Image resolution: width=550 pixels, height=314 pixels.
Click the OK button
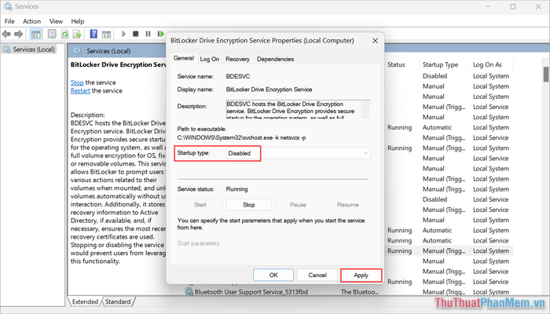(x=273, y=275)
